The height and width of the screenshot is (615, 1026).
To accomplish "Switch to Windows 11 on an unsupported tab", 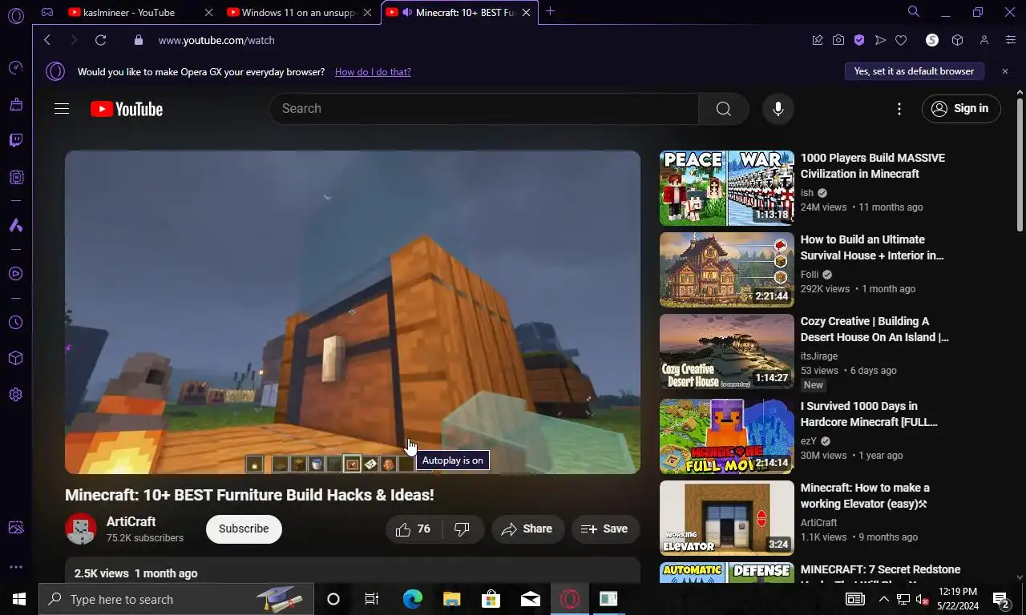I will (x=299, y=13).
